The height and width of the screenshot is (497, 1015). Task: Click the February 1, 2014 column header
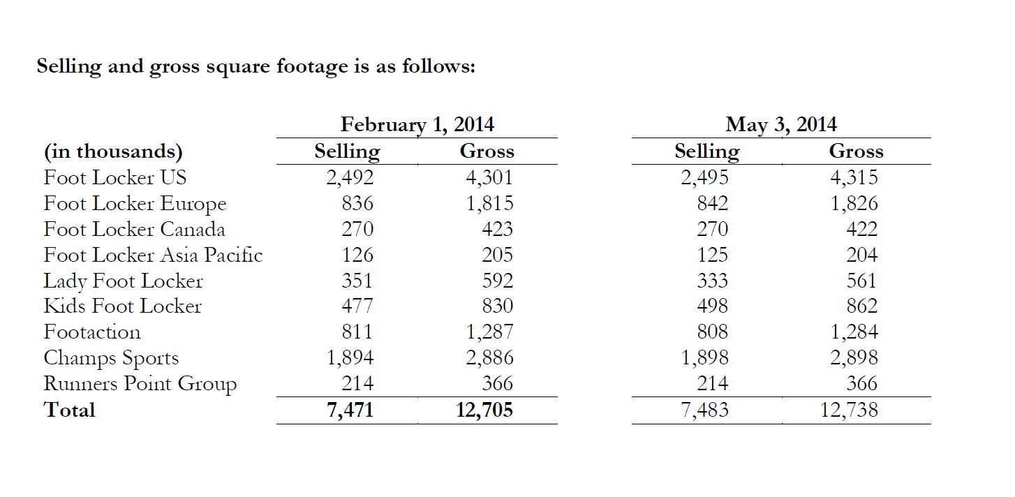pos(417,125)
